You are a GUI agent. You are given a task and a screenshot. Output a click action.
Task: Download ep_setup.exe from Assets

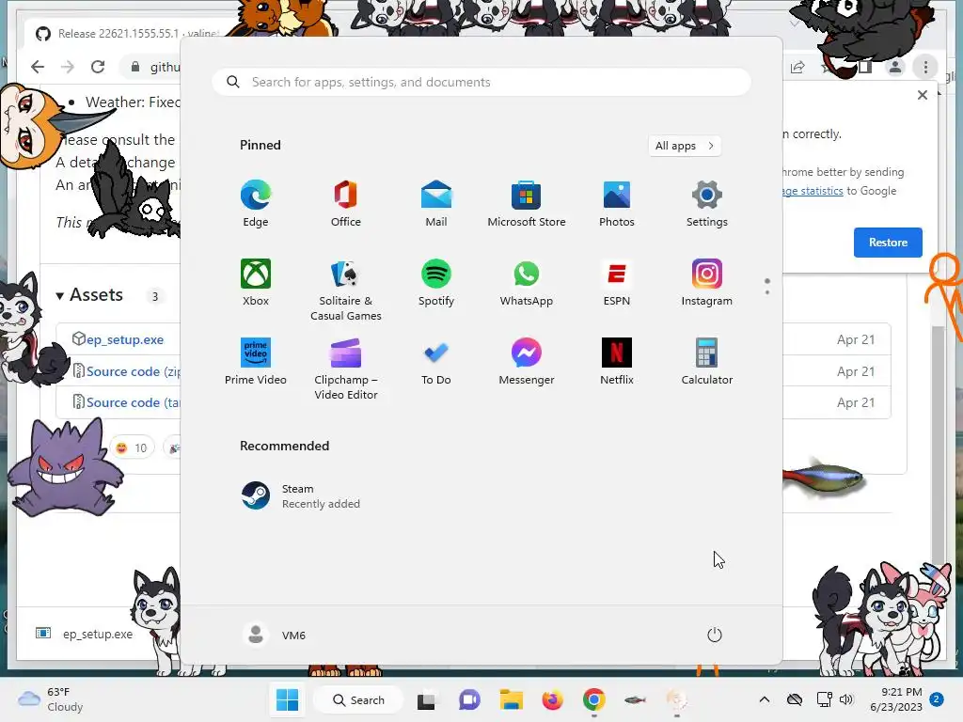coord(125,339)
